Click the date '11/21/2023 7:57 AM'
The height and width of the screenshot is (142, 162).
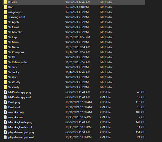coord(78,62)
